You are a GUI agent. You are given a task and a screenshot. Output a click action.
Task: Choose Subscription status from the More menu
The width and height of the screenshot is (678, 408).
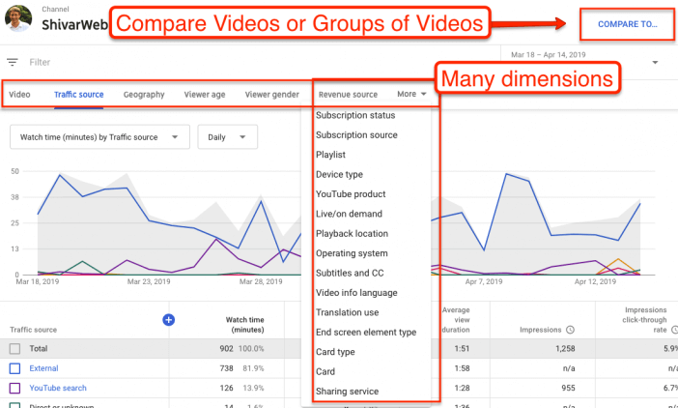coord(355,115)
